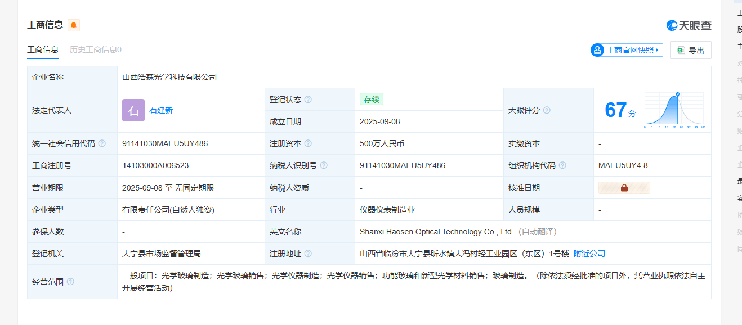Image resolution: width=742 pixels, height=325 pixels.
Task: Click help icon beside 统一社会信用代码
Action: (102, 143)
